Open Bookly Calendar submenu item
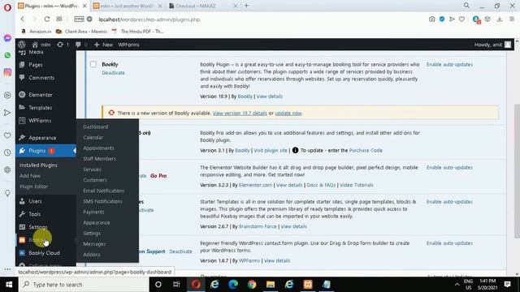This screenshot has width=520, height=292. 93,137
